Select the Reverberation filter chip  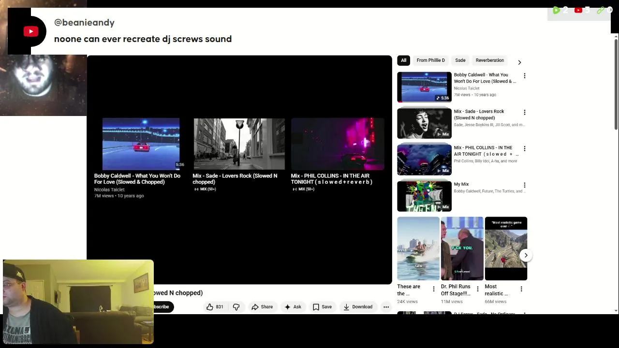[490, 60]
